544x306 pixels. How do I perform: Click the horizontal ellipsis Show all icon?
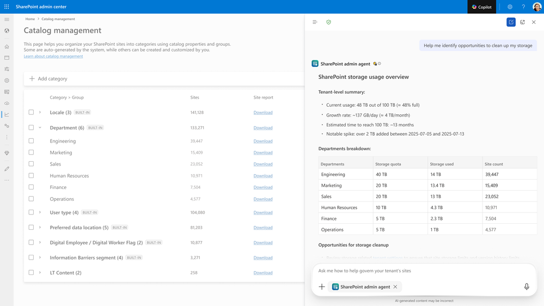click(x=7, y=180)
